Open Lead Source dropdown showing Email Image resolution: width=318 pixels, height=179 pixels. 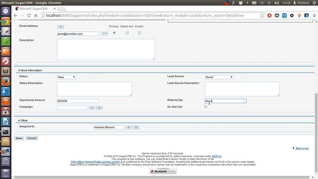(x=219, y=77)
